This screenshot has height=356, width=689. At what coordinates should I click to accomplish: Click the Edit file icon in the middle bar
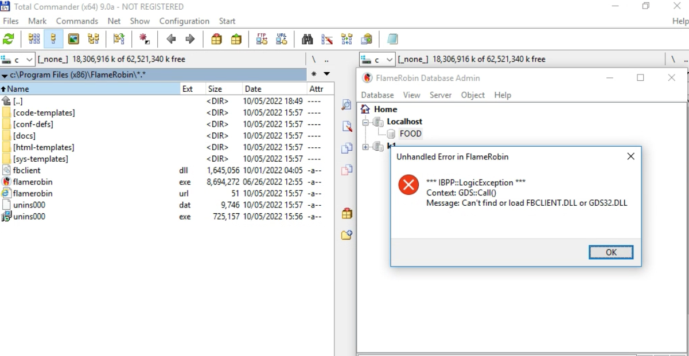346,127
